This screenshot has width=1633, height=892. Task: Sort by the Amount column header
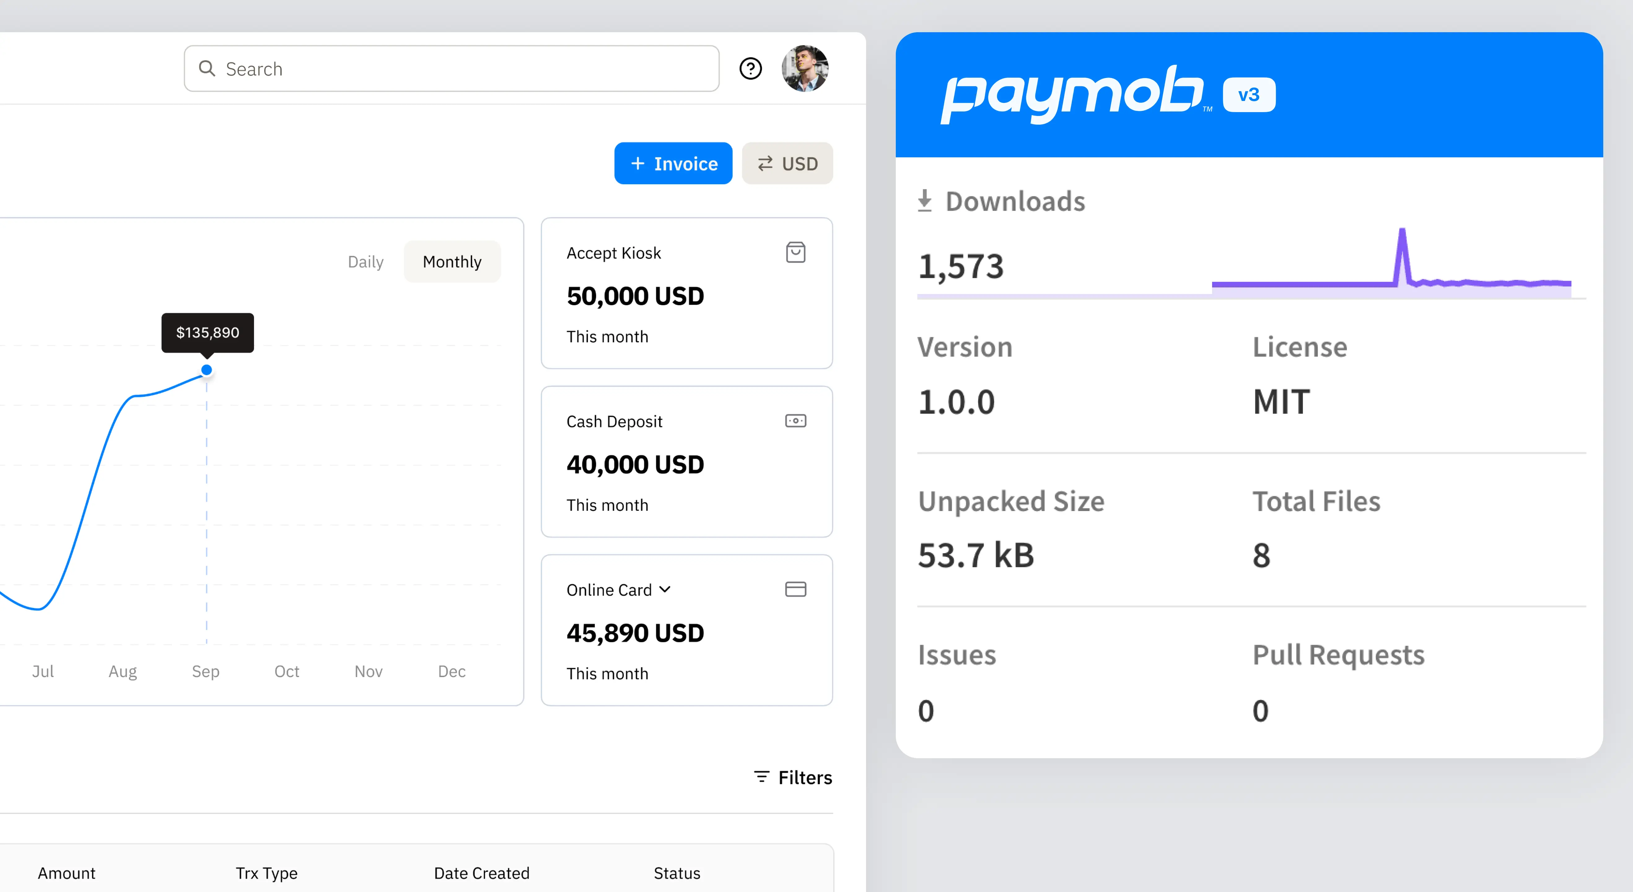coord(67,873)
